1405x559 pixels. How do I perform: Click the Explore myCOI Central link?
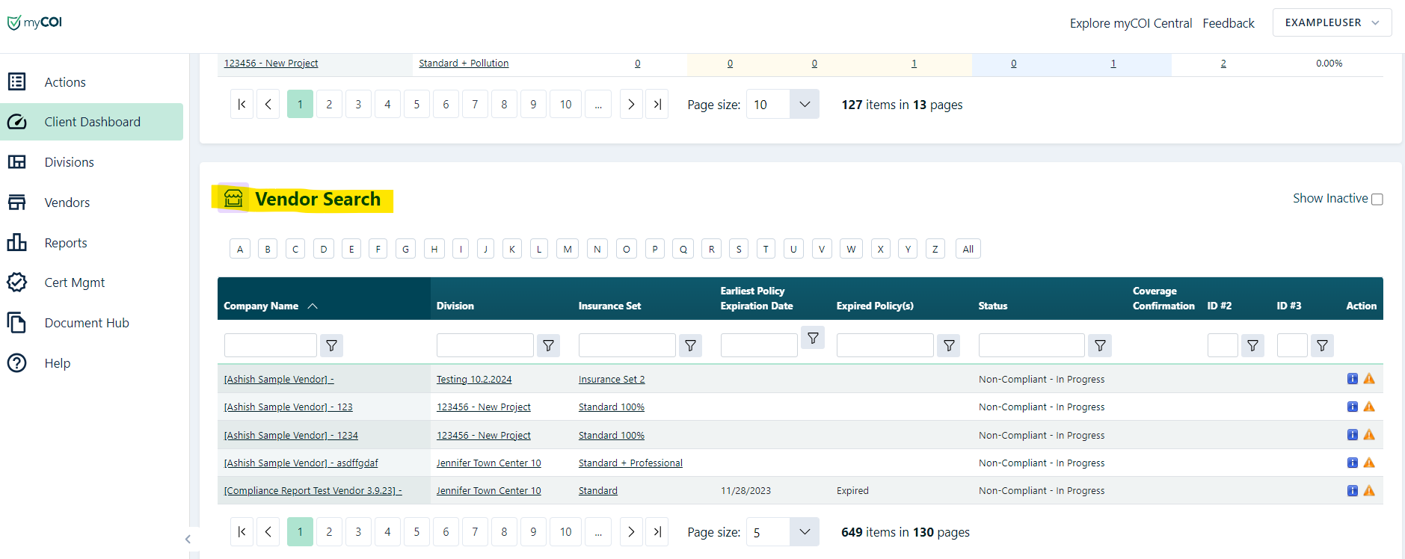(x=1131, y=23)
